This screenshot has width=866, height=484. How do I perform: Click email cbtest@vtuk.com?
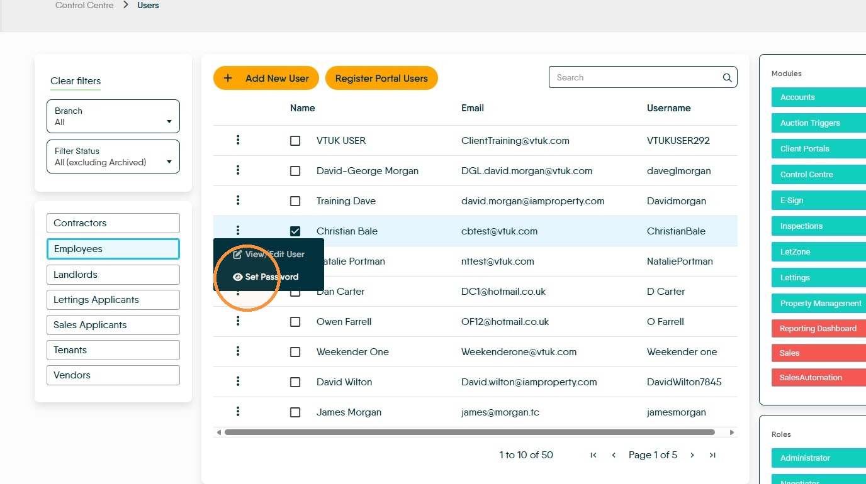click(x=499, y=231)
